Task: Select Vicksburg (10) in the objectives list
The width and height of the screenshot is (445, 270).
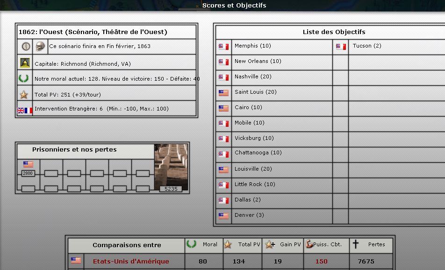Action: pyautogui.click(x=254, y=138)
